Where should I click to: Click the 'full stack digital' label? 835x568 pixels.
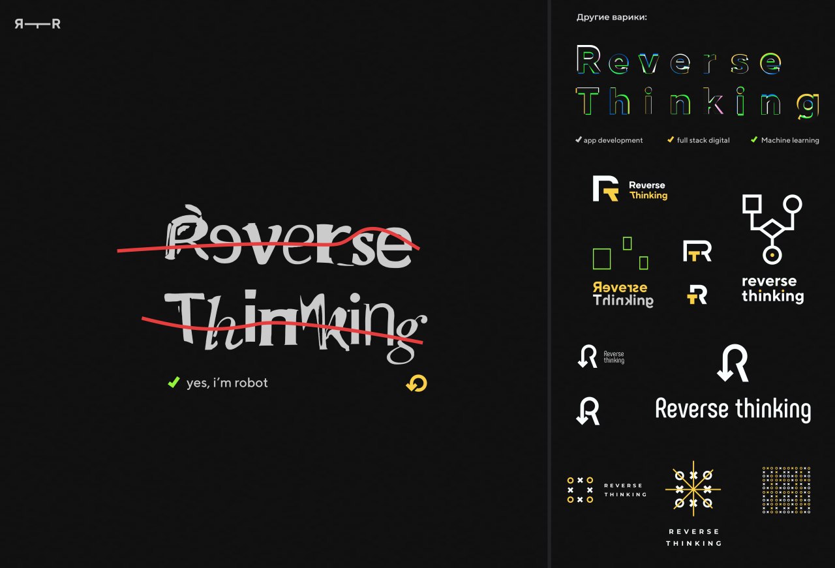coord(703,140)
